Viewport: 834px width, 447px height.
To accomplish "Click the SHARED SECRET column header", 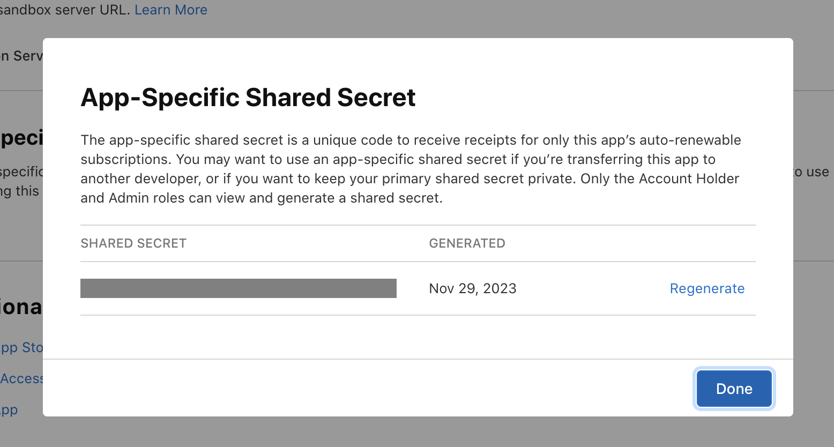I will coord(133,243).
